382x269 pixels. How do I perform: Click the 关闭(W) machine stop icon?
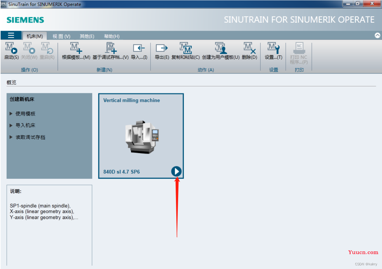[29, 48]
